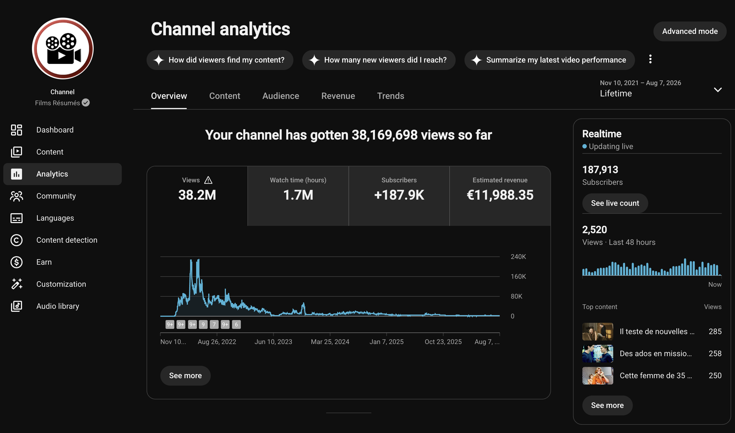Click the Advanced mode button

690,31
